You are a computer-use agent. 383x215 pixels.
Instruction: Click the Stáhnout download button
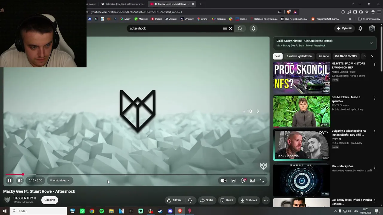pyautogui.click(x=249, y=200)
